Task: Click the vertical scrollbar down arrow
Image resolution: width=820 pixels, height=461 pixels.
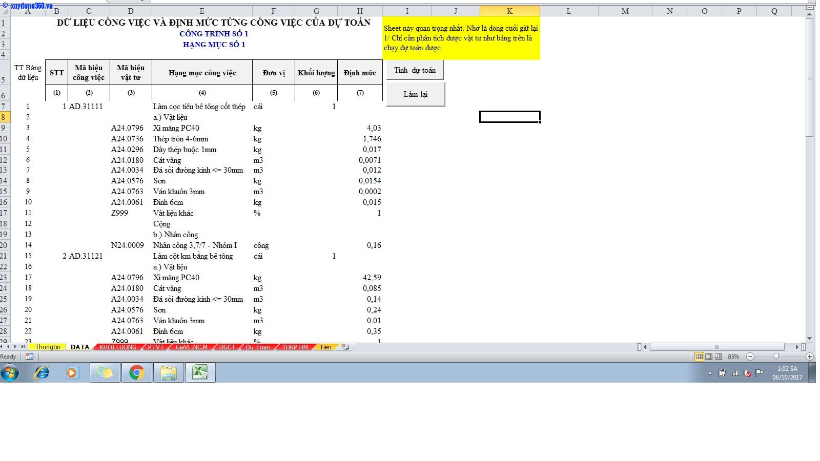Action: [810, 339]
